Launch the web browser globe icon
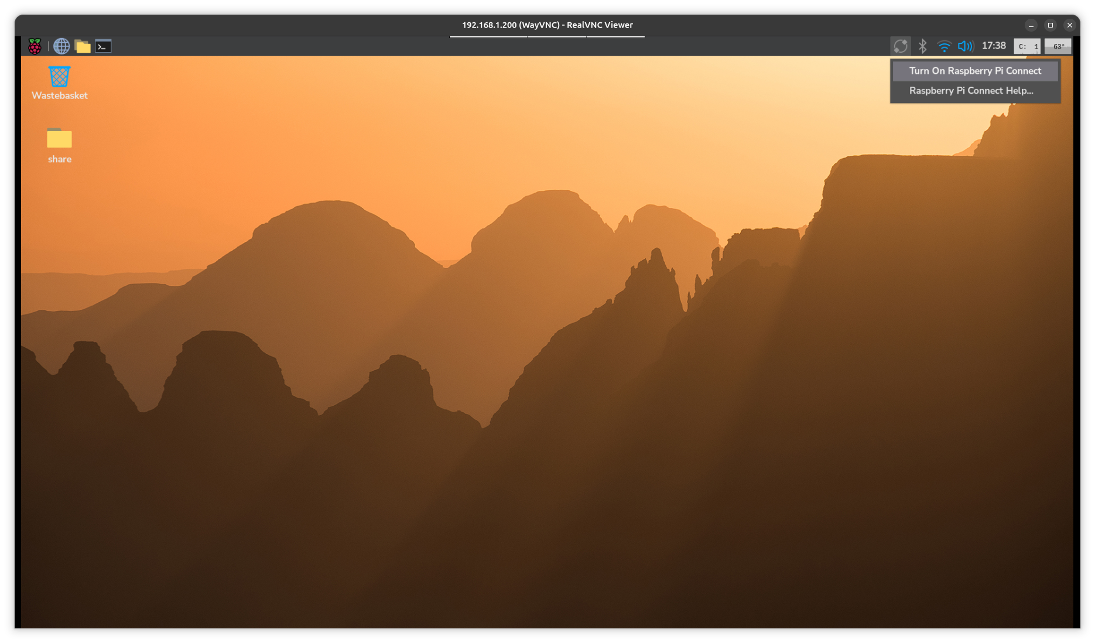 pos(61,46)
